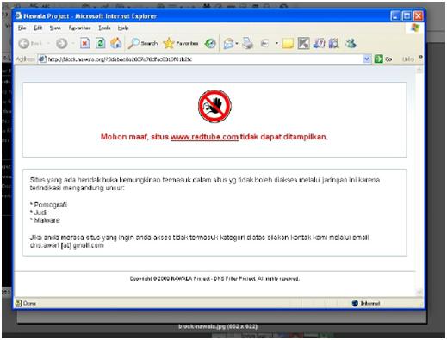Open the File menu

click(x=22, y=28)
